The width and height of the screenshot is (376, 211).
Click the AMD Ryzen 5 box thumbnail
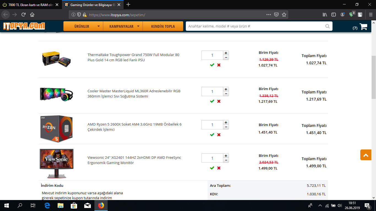click(x=56, y=129)
